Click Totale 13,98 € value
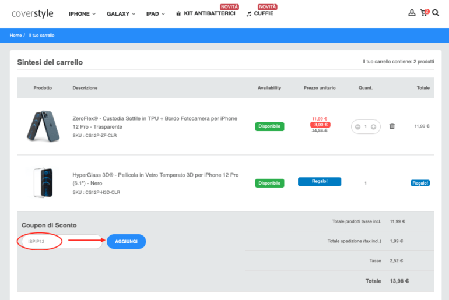Image resolution: width=449 pixels, height=300 pixels. point(399,281)
